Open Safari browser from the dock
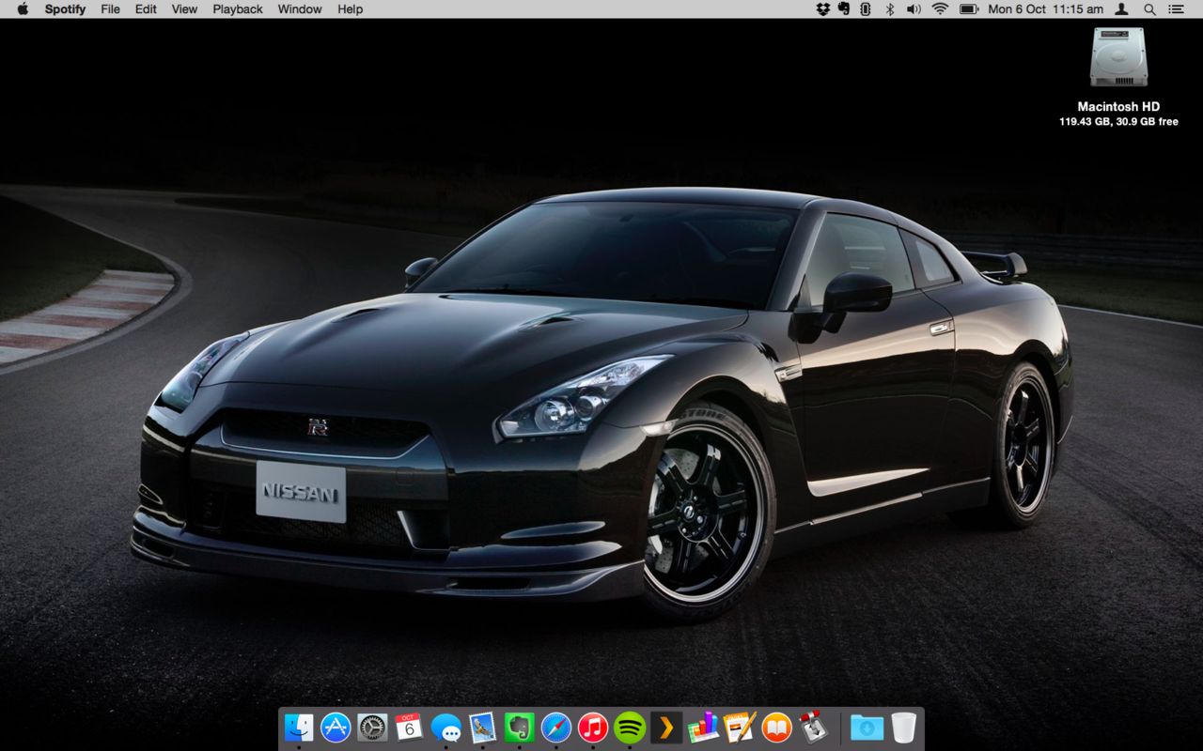 (556, 728)
